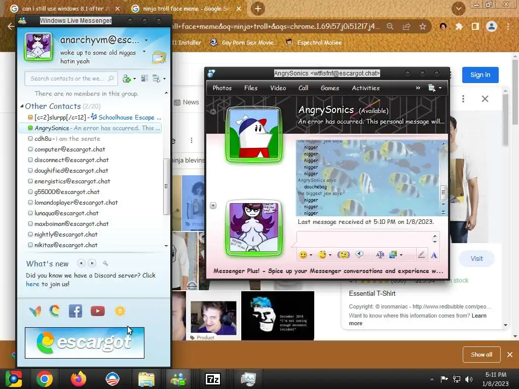
Task: Click Call in the chat toolbar
Action: 303,88
